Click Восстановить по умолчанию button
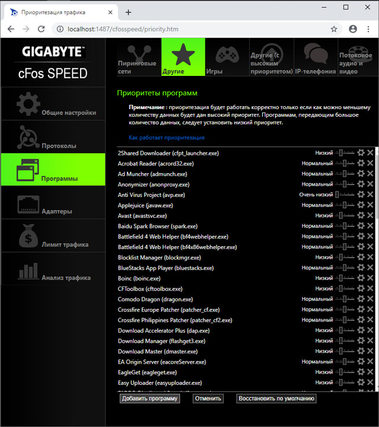379x427 pixels. click(x=276, y=399)
